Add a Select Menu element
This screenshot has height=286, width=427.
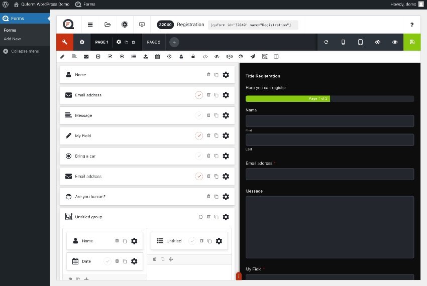pyautogui.click(x=98, y=57)
